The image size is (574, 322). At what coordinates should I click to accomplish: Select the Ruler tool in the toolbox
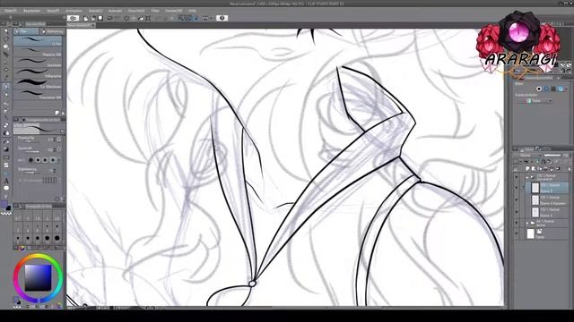[x=6, y=173]
